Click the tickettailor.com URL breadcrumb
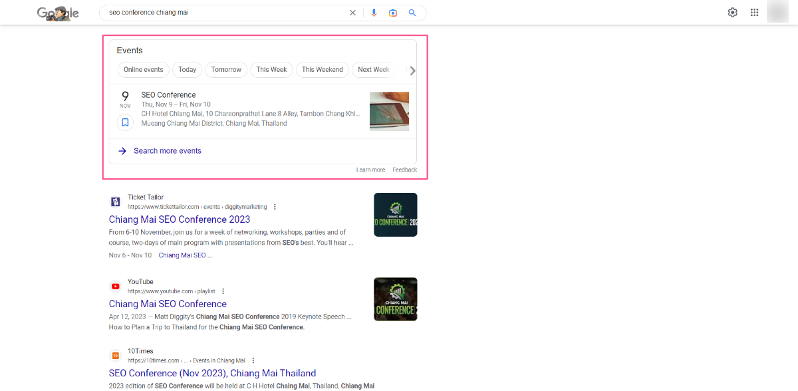The image size is (798, 391). click(x=198, y=207)
